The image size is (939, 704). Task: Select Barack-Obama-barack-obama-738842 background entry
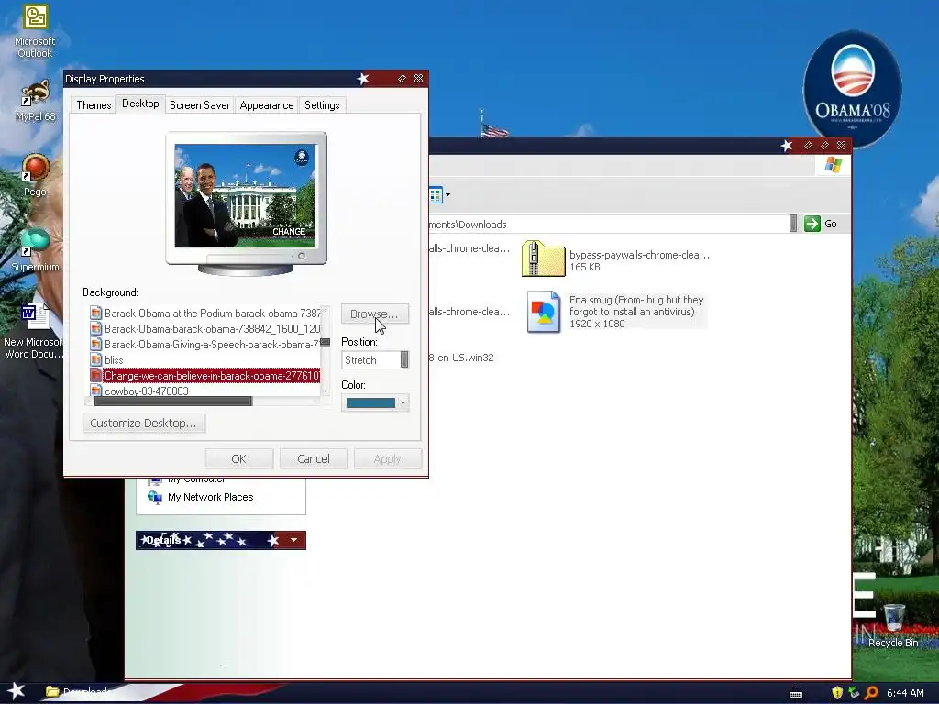tap(204, 329)
